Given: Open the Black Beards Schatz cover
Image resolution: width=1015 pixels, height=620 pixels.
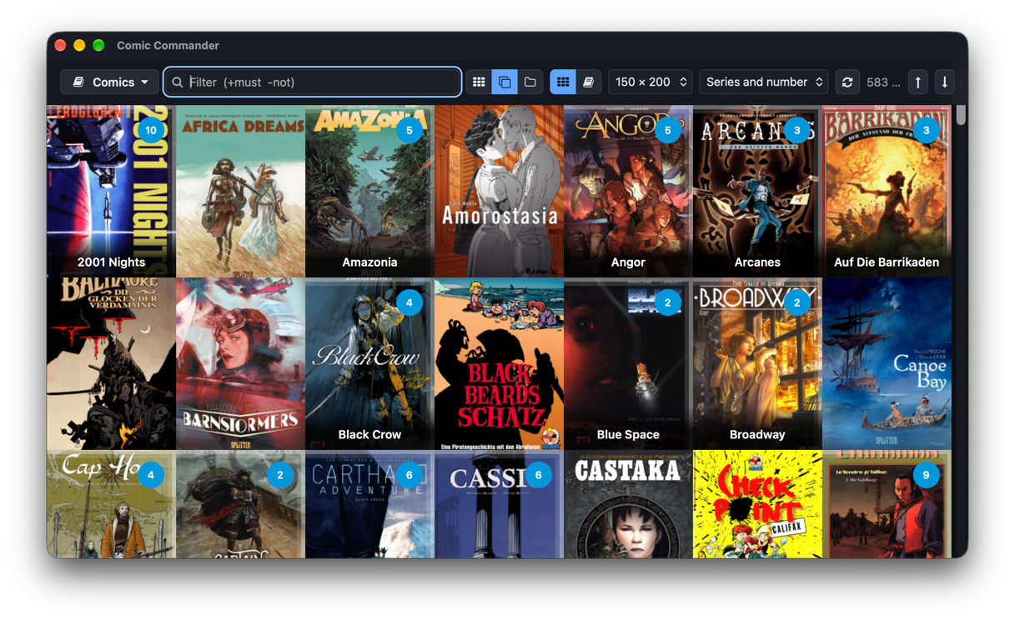Looking at the screenshot, I should click(x=499, y=363).
